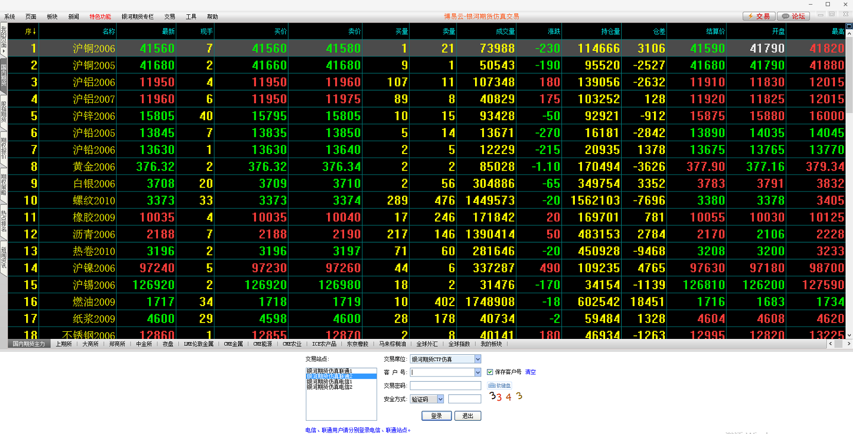The image size is (853, 434).
Task: Switch to the CME金属 tab
Action: (233, 344)
